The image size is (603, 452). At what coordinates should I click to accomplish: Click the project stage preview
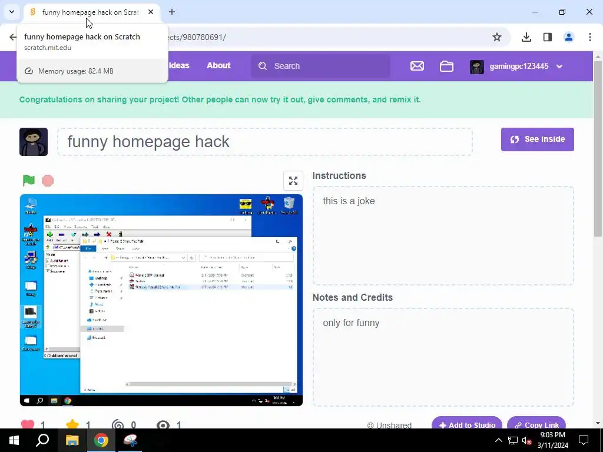click(x=161, y=300)
